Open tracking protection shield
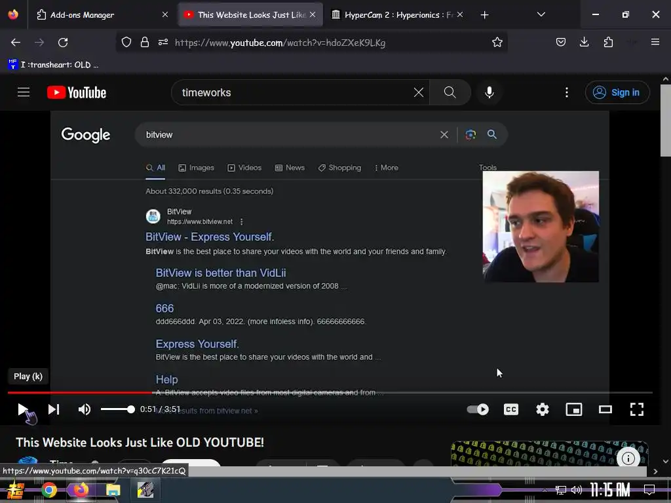The image size is (671, 503). (126, 43)
